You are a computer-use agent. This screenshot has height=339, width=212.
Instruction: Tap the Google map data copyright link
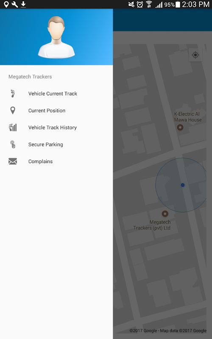tap(168, 331)
